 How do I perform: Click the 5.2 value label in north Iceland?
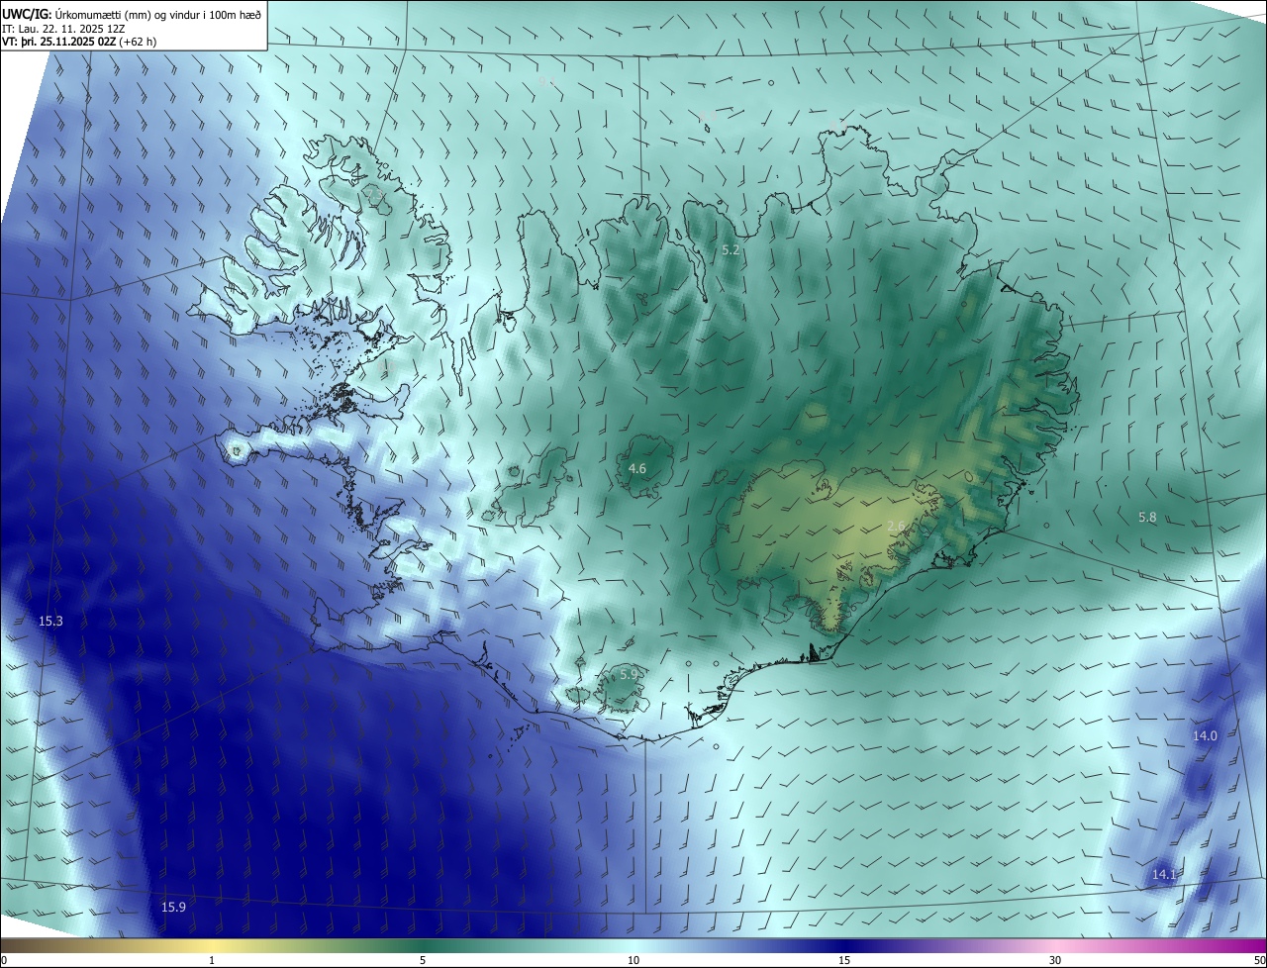pyautogui.click(x=731, y=250)
